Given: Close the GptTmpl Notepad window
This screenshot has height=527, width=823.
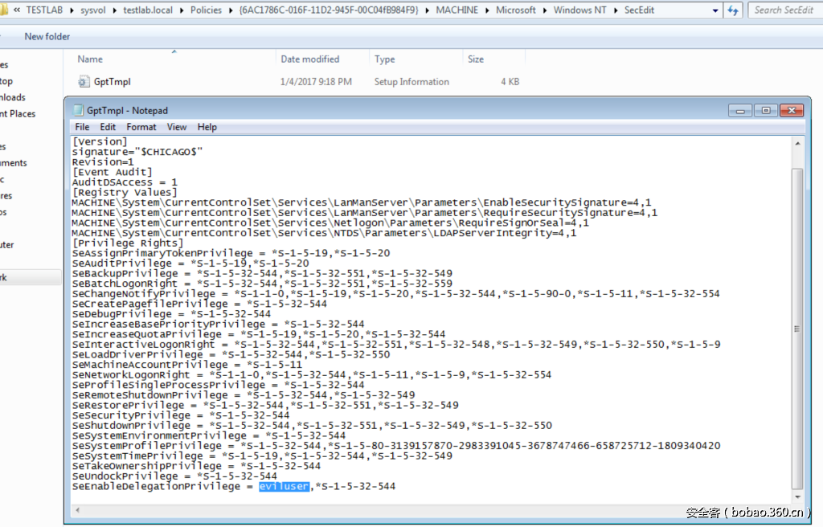Looking at the screenshot, I should coord(792,110).
